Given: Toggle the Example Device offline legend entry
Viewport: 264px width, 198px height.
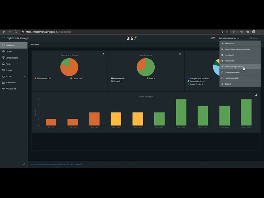Looking at the screenshot, I should coord(199,78).
